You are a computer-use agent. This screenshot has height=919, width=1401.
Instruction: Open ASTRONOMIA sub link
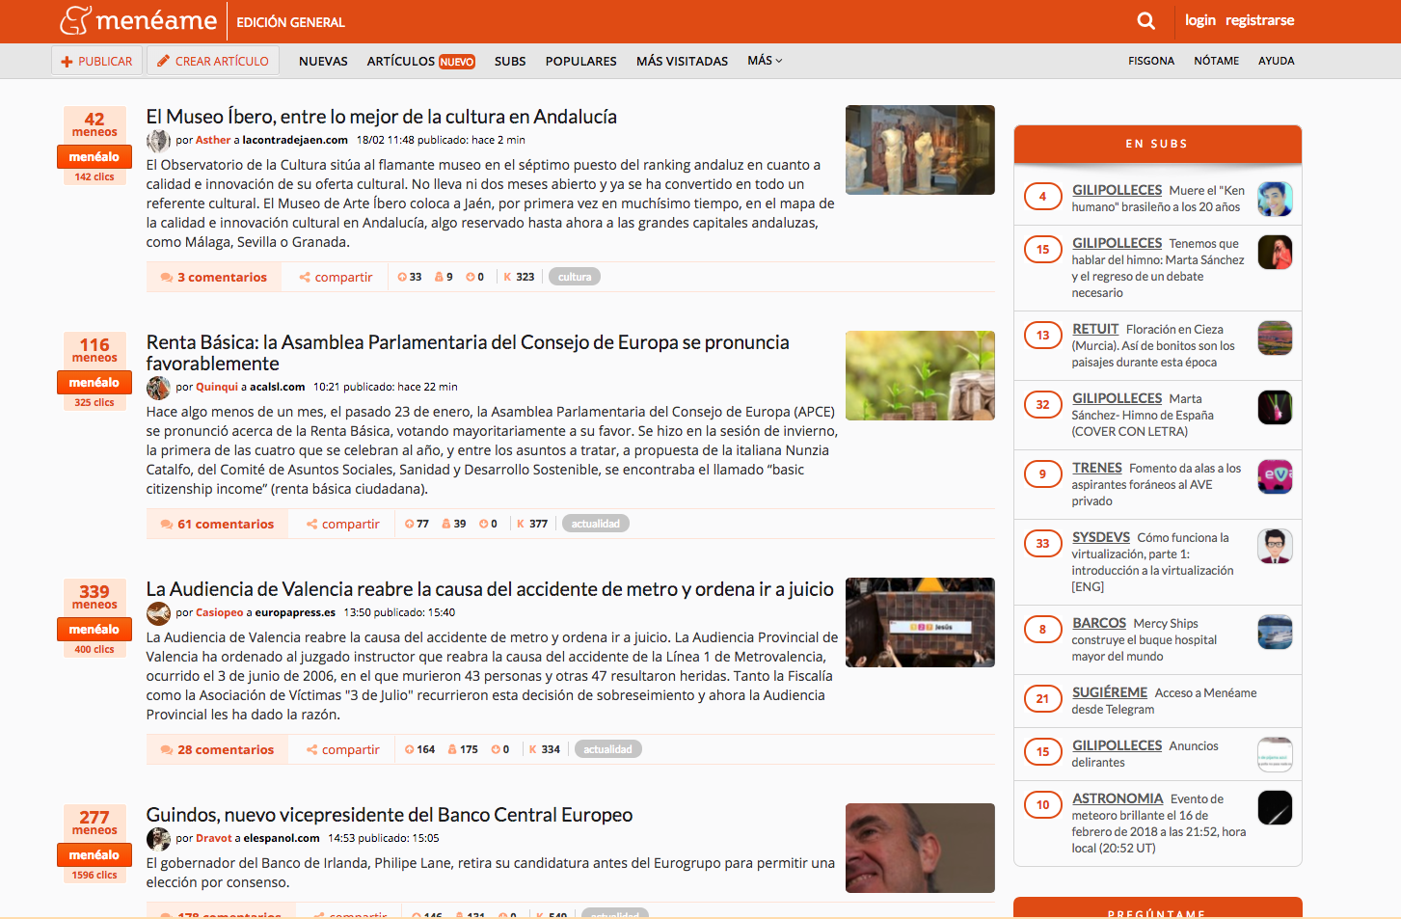pyautogui.click(x=1118, y=798)
